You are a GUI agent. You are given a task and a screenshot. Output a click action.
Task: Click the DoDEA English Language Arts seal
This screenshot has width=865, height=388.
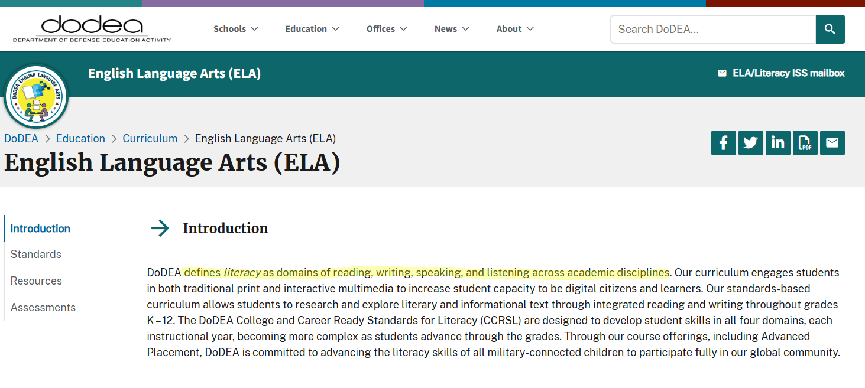coord(36,95)
